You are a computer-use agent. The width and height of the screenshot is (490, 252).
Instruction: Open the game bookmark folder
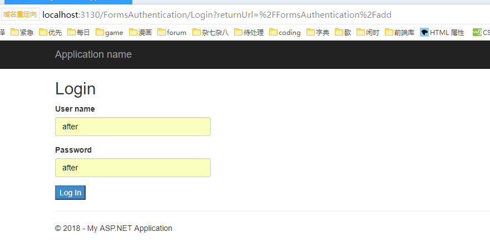[x=109, y=33]
